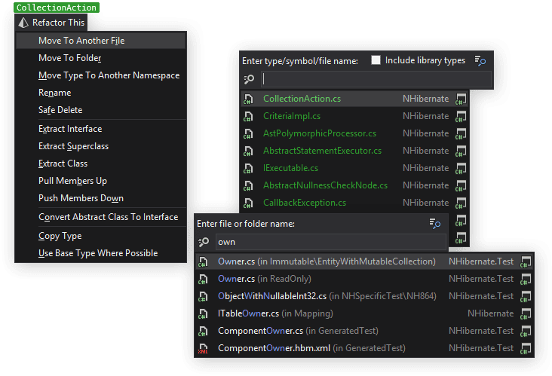Click search magnifier icon in type/symbol popup
The image size is (552, 376).
[249, 79]
